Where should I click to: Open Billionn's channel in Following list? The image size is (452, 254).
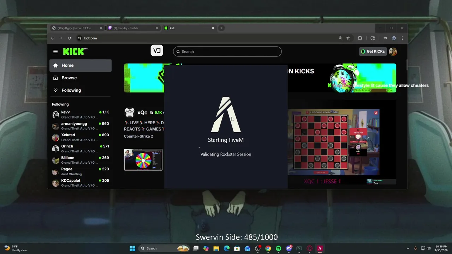tap(81, 160)
